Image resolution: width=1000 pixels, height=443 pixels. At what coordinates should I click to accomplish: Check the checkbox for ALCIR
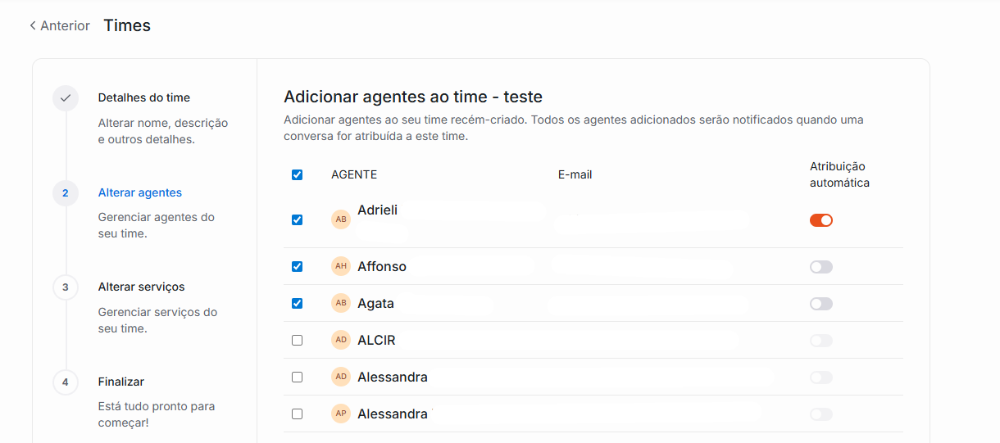click(x=297, y=340)
